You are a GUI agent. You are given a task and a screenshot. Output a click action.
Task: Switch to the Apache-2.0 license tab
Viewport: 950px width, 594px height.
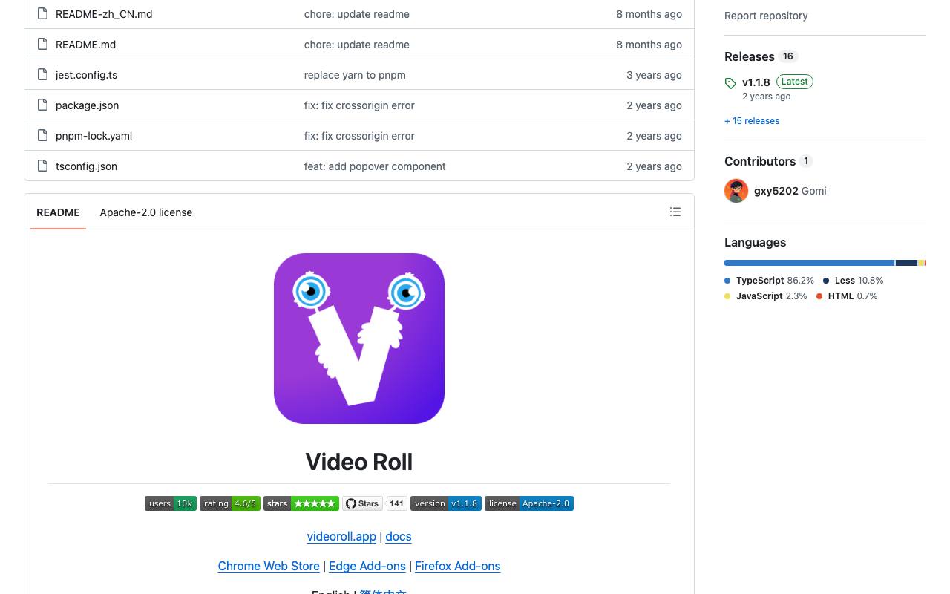coord(146,212)
